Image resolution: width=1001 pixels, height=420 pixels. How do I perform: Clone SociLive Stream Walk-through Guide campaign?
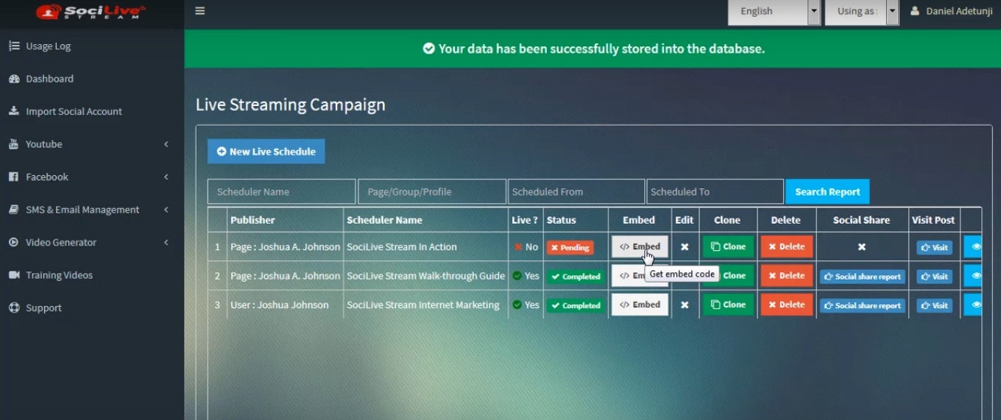click(x=728, y=275)
